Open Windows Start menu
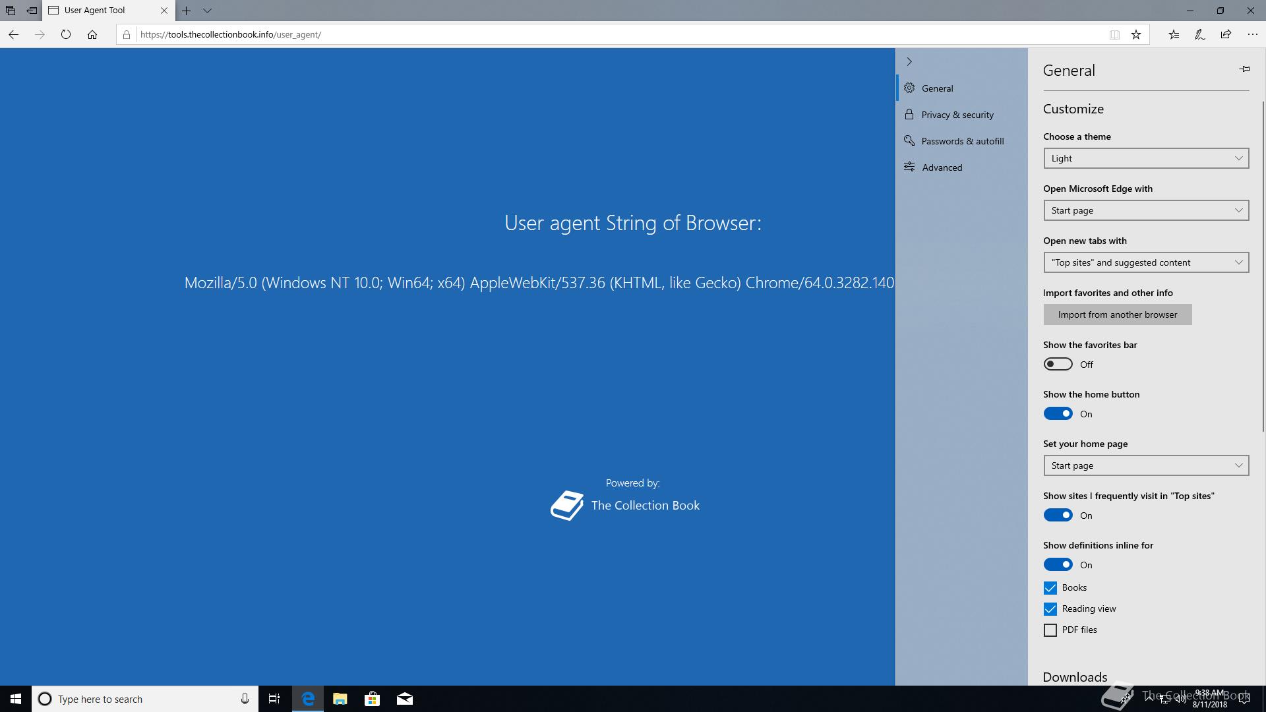The width and height of the screenshot is (1266, 712). (16, 699)
